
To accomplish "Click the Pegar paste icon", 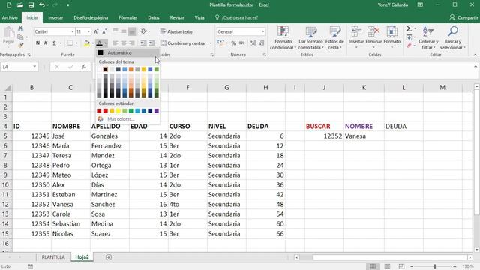I will [x=8, y=32].
